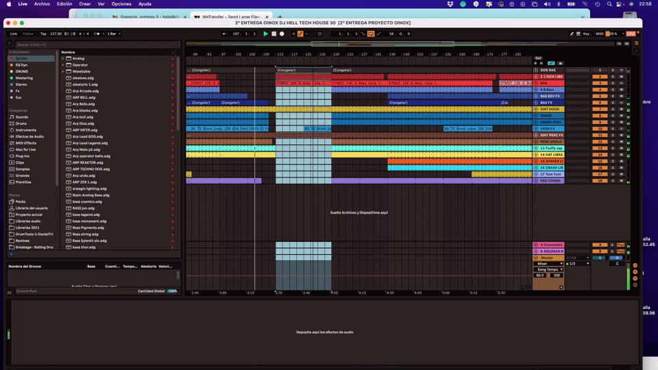Toggle the Automation Arm button
This screenshot has height=370, width=658.
pos(300,34)
